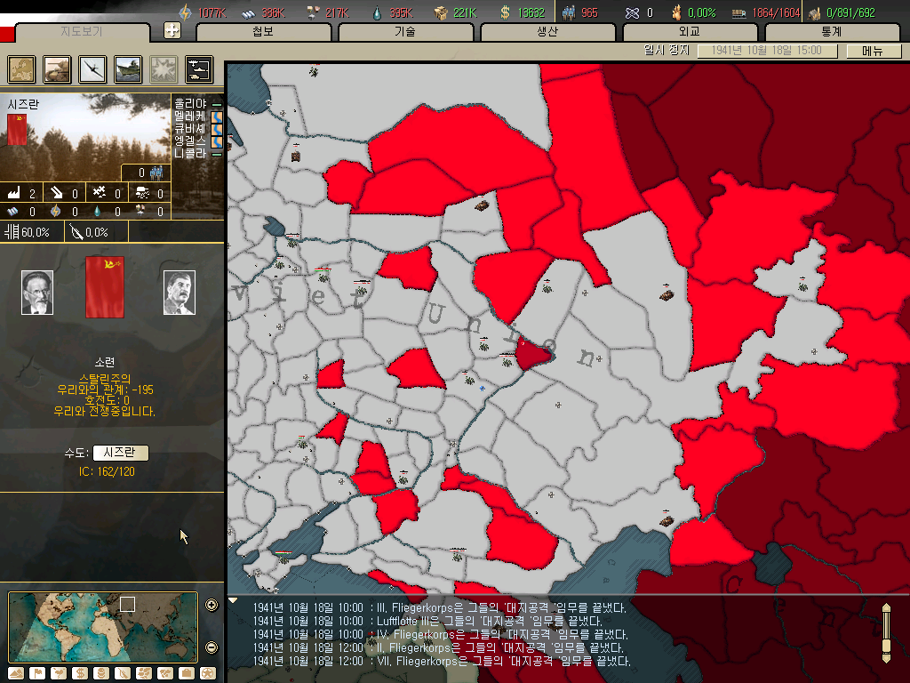Switch to the 지도보기 map tab
910x683 pixels.
[81, 32]
